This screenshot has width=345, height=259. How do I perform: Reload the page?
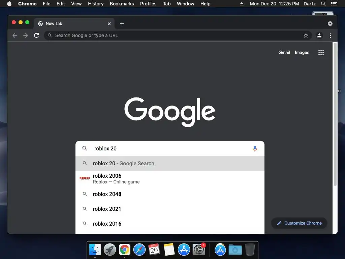[x=36, y=35]
